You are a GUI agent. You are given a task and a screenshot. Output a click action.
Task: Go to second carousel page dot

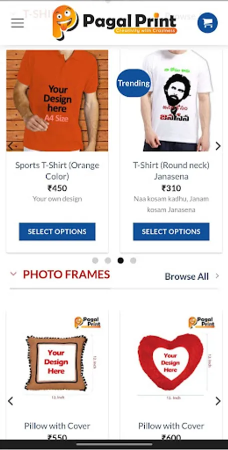108,260
